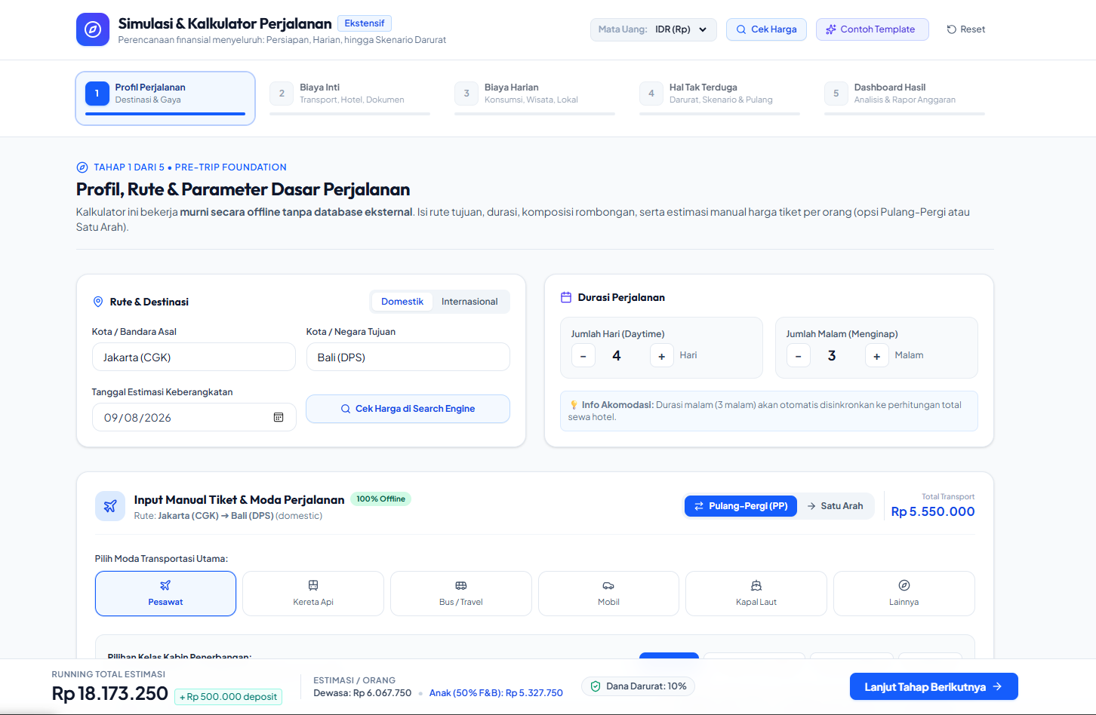
Task: Click the Cek Harga header button
Action: [766, 29]
